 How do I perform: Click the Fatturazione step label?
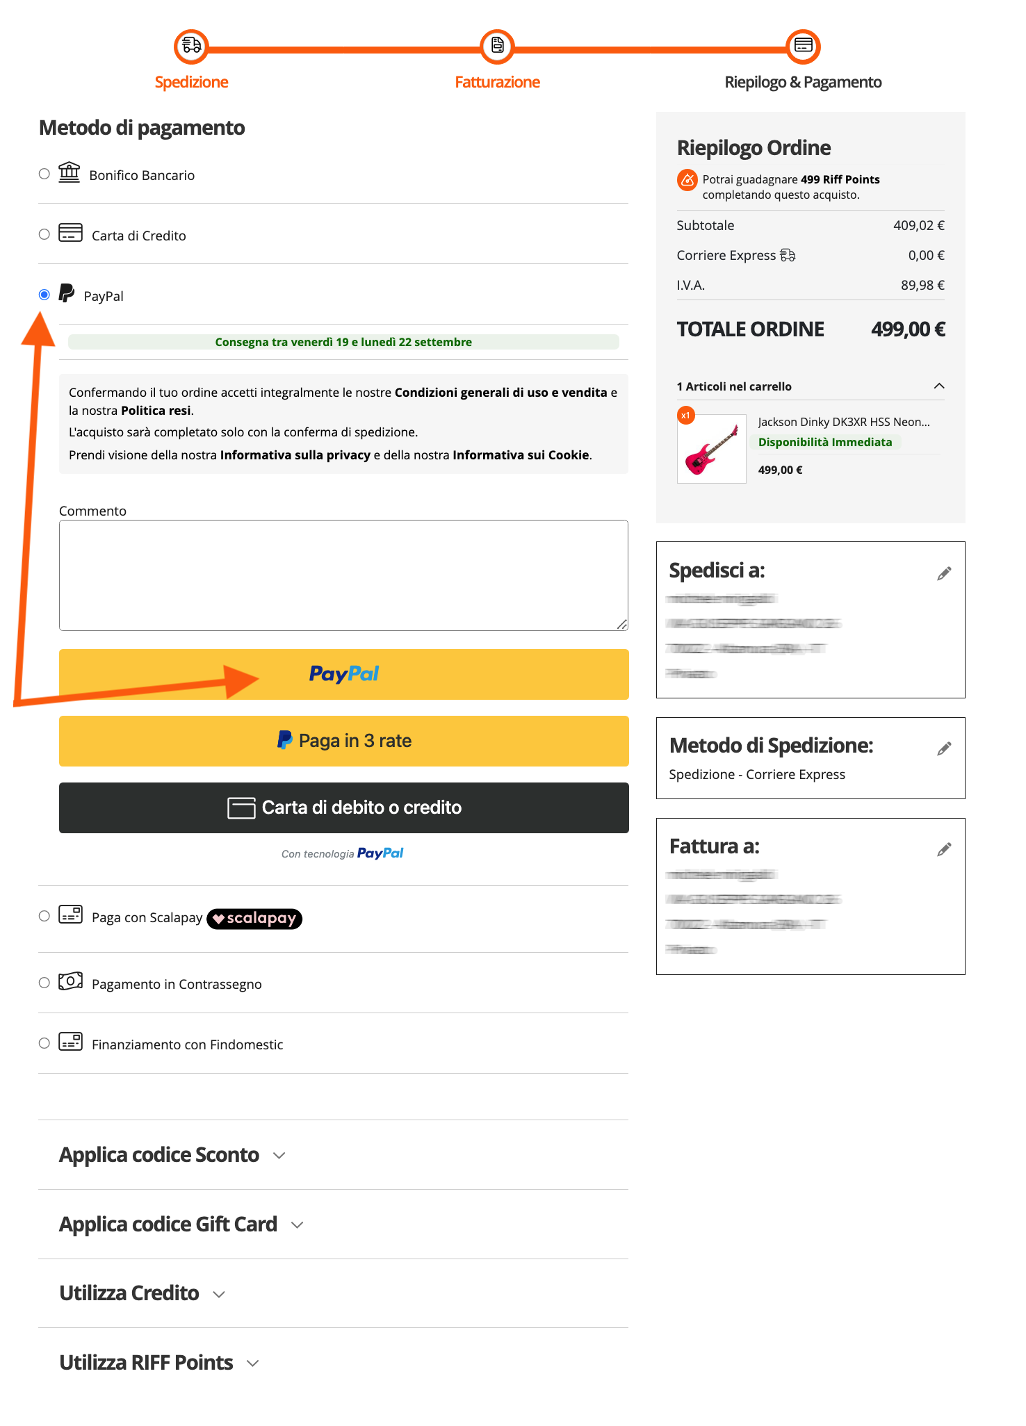coord(498,81)
